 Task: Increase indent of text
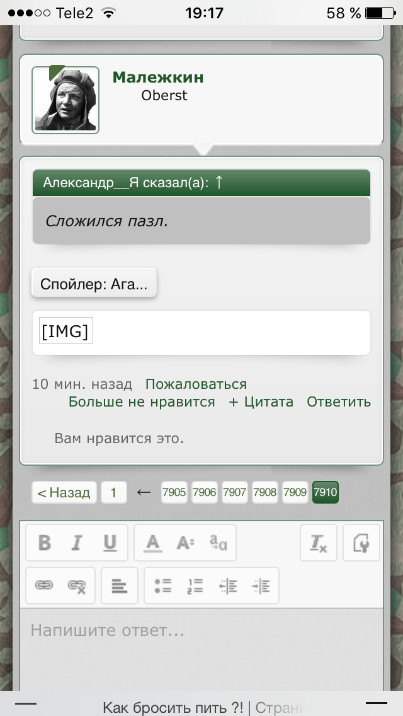(261, 586)
